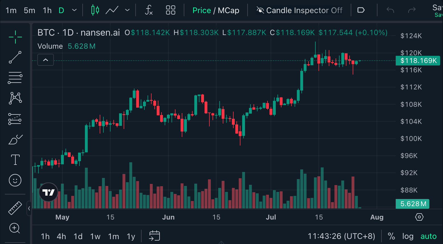Select the trend line drawing tool
The image size is (443, 244).
[15, 57]
